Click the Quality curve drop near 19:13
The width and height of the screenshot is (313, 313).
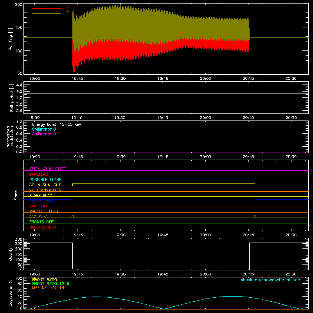coord(73,256)
